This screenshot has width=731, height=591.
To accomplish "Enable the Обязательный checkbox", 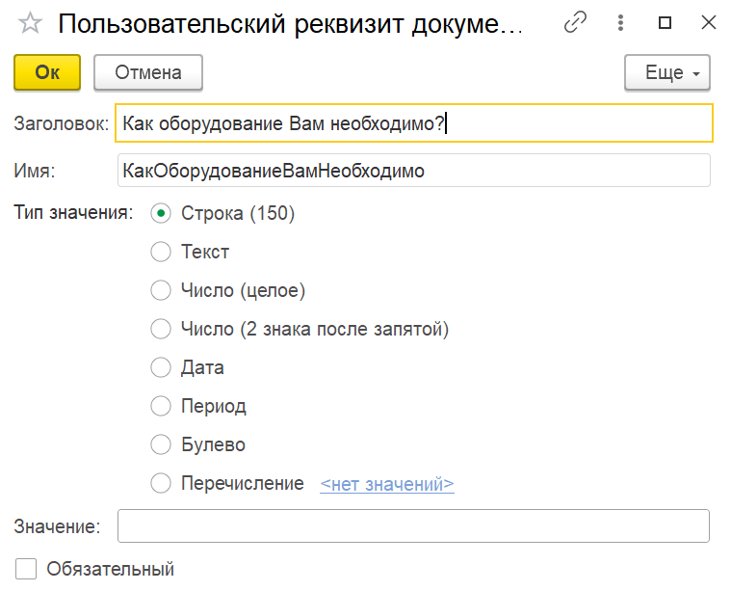I will tap(26, 569).
